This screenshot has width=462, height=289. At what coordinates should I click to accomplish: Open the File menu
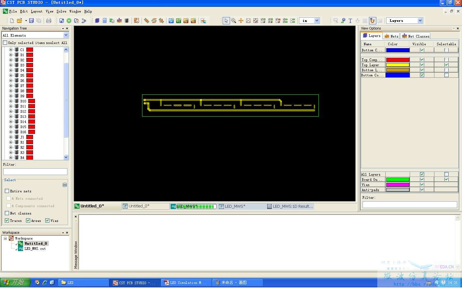coord(13,11)
